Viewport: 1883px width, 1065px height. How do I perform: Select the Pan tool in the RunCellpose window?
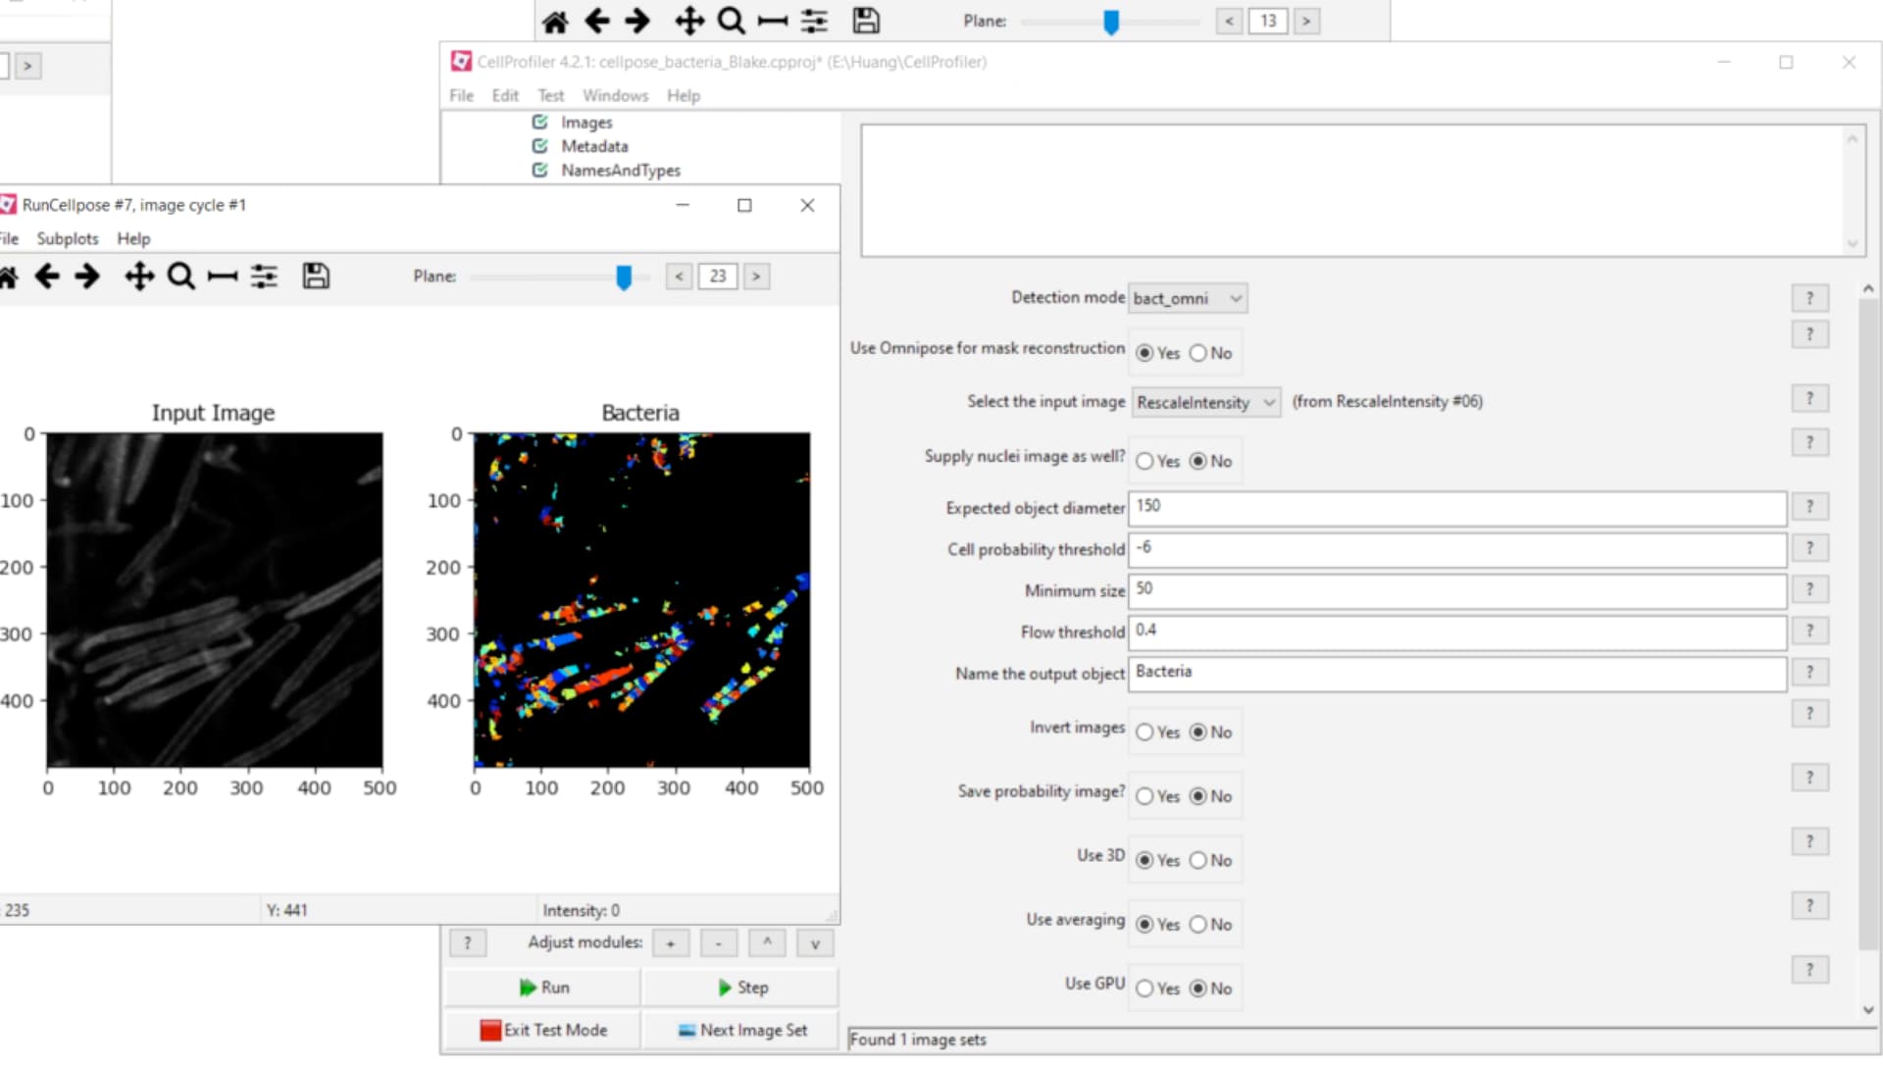(139, 277)
